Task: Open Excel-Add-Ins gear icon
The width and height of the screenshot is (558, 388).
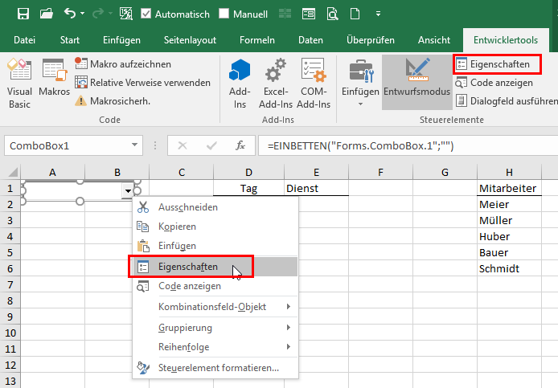Action: (x=276, y=83)
